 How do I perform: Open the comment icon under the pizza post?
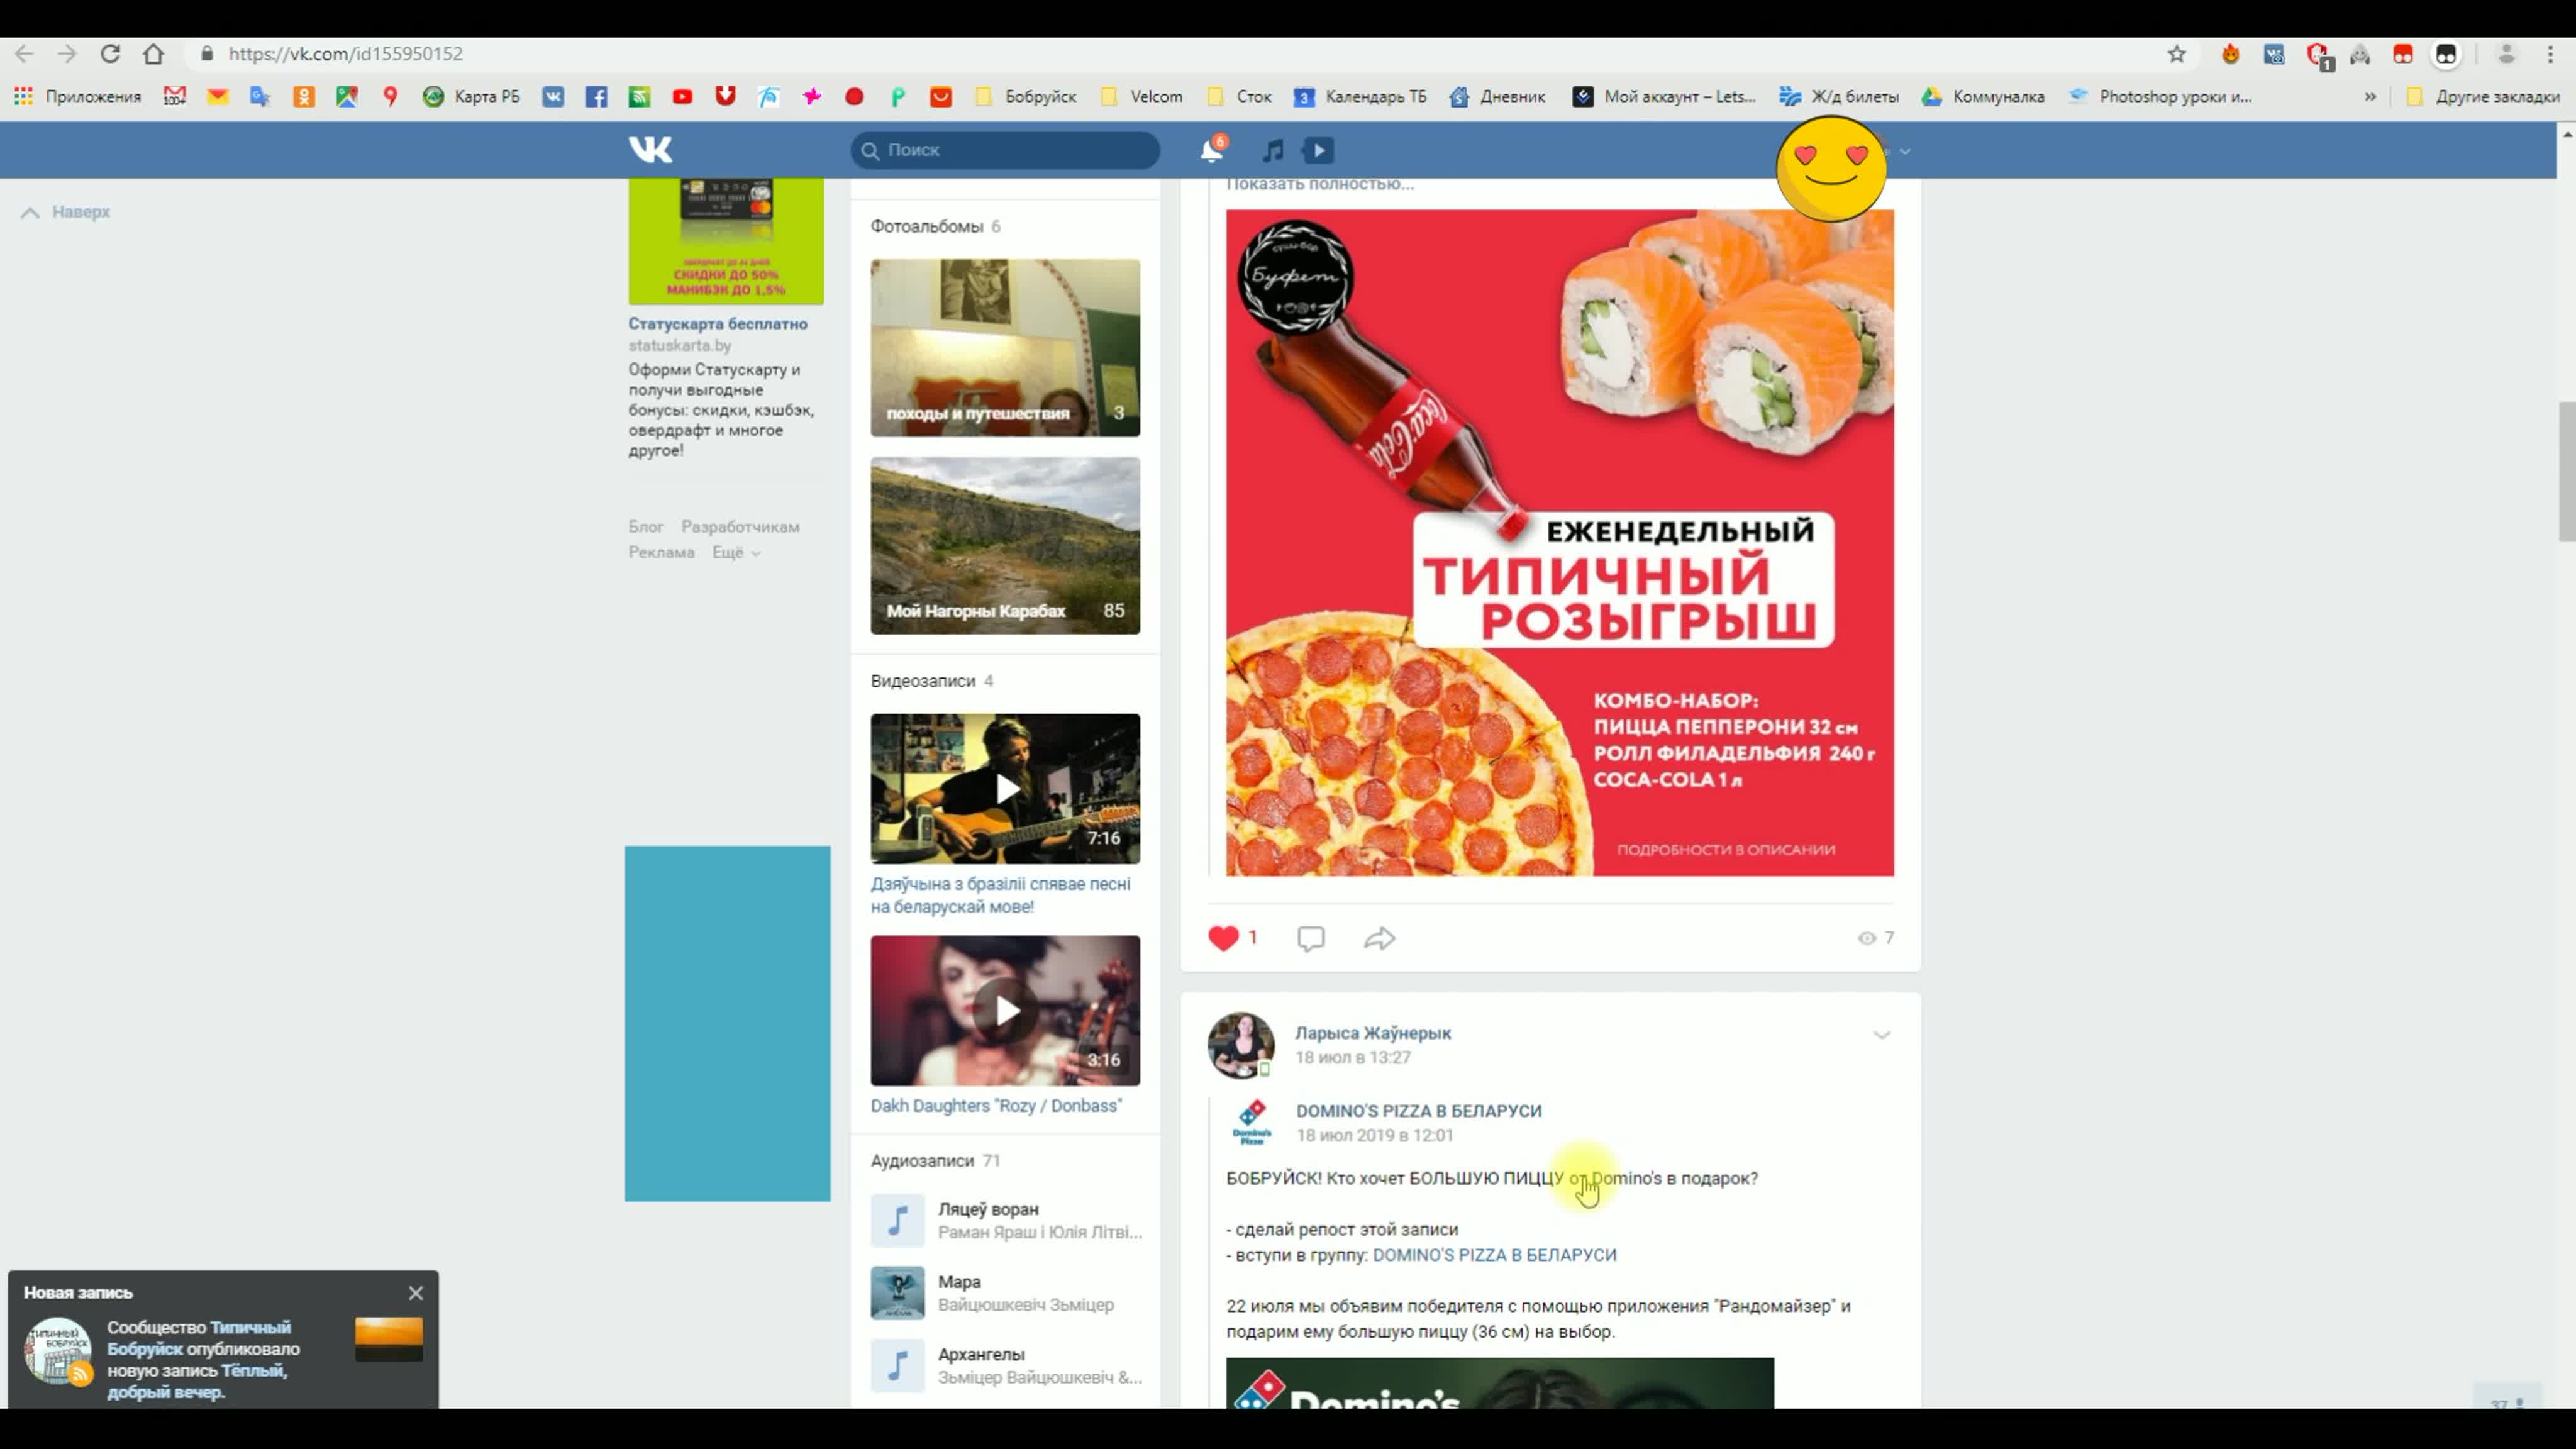pos(1310,938)
